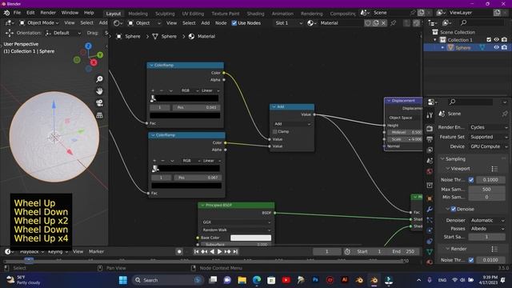This screenshot has height=288, width=512.
Task: Click the Principled BSDF Base Color swatch
Action: 250,238
